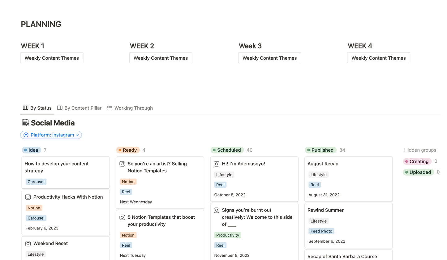This screenshot has width=447, height=260.
Task: Switch to the By Content Pillar view
Action: pyautogui.click(x=80, y=108)
